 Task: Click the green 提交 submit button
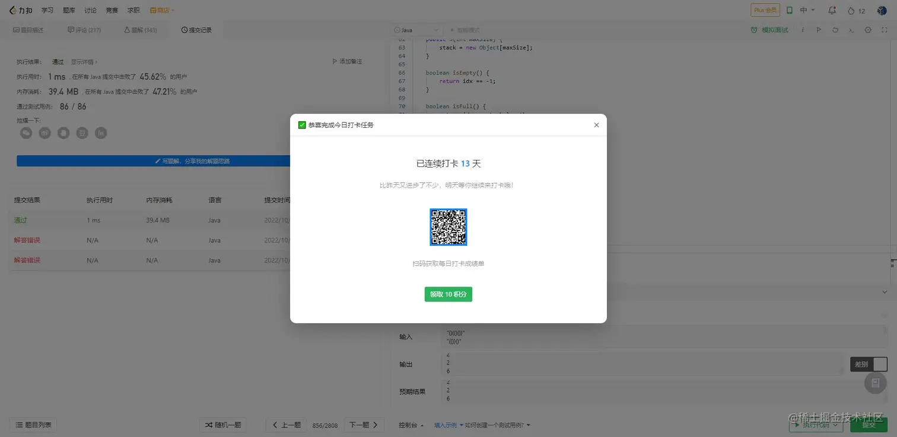tap(869, 425)
